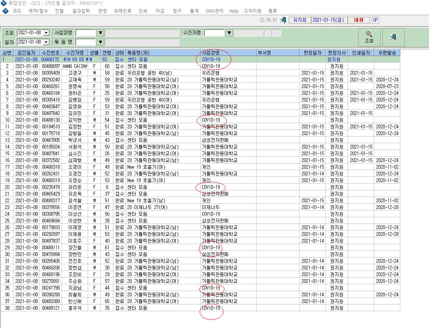
Task: Click the 판정일자 column header
Action: tap(313, 53)
